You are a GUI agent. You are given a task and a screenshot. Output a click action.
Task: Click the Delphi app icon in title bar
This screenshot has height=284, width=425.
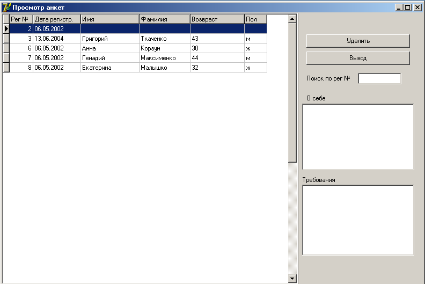coord(6,7)
